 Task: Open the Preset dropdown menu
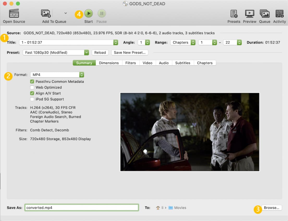[x=56, y=53]
